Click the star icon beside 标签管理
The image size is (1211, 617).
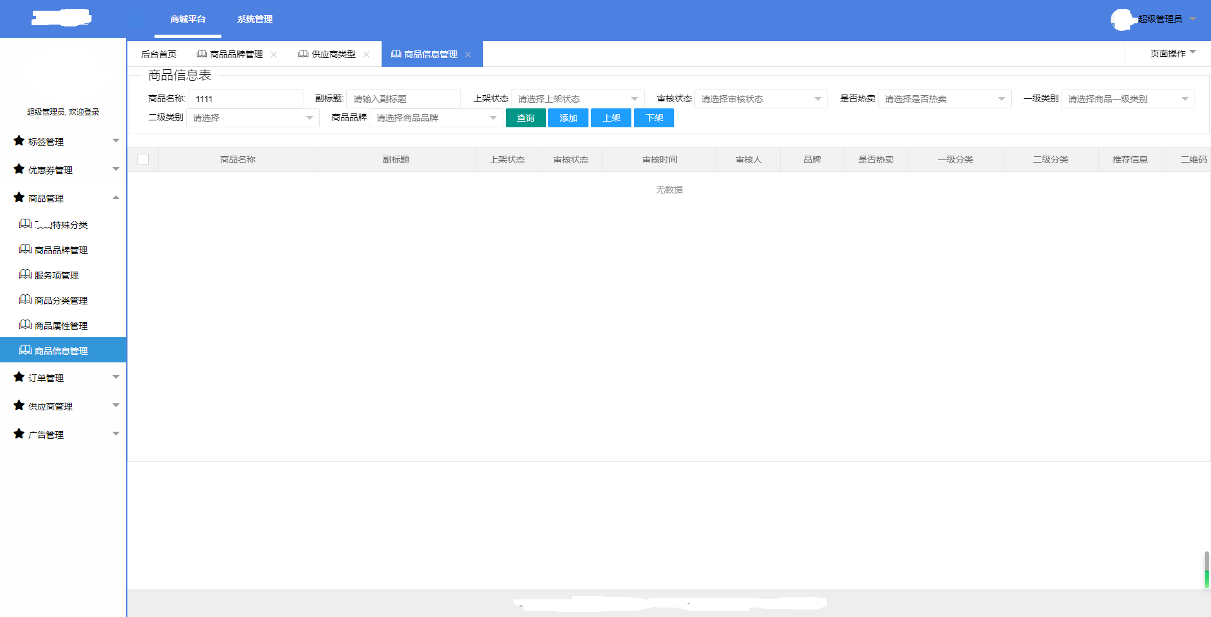coord(19,141)
